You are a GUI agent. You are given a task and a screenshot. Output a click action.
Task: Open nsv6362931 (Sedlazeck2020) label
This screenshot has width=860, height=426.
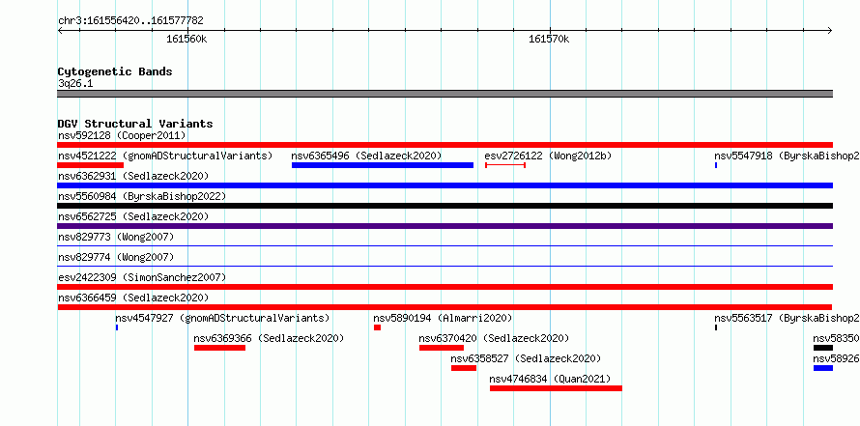pos(133,176)
